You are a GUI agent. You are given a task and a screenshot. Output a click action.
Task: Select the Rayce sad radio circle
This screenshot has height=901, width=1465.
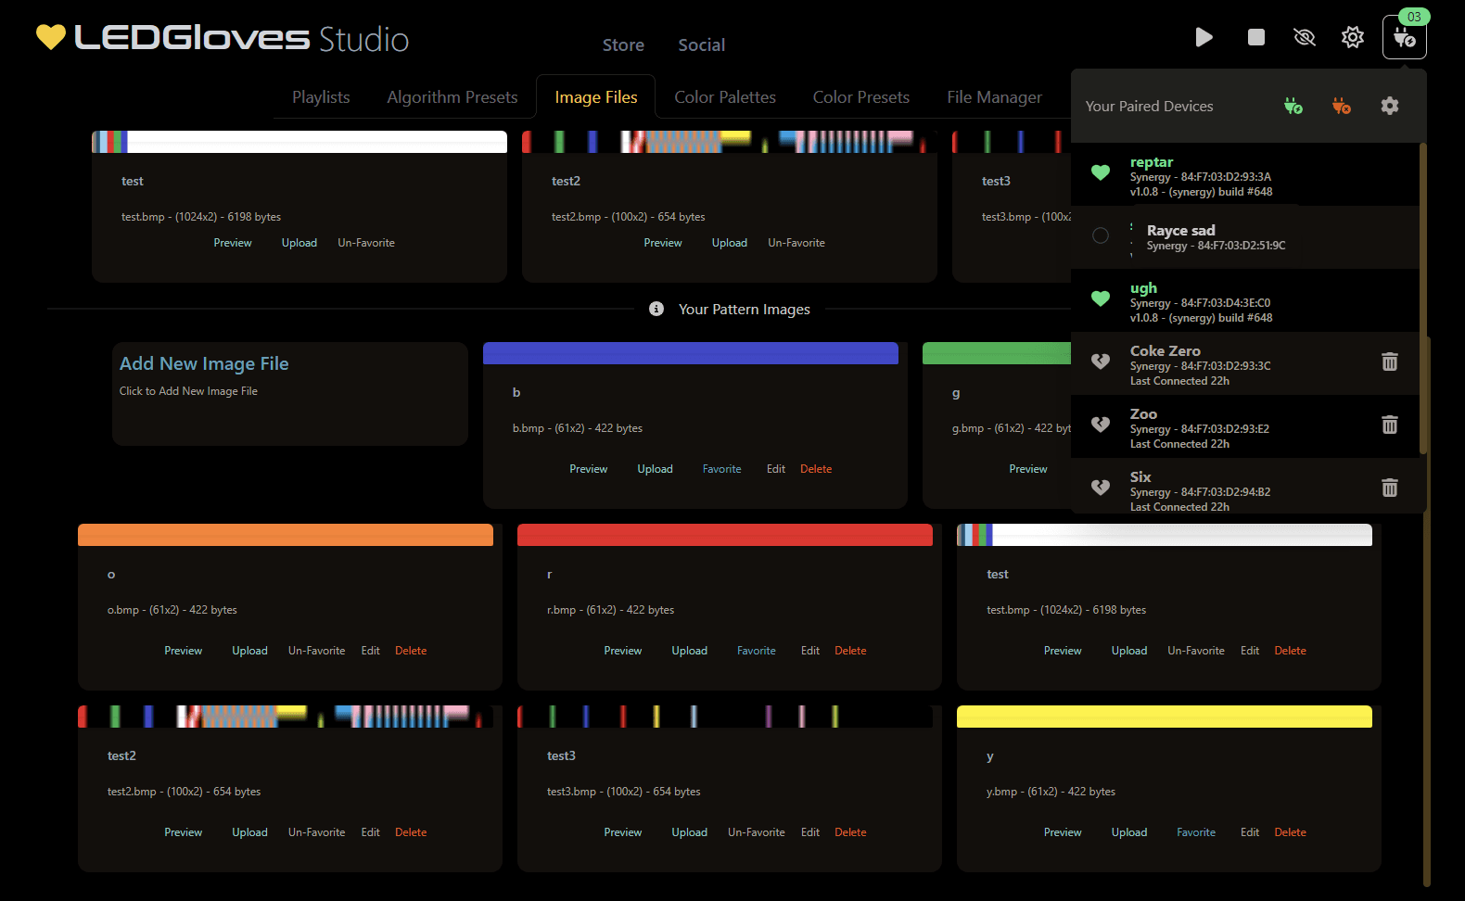pyautogui.click(x=1101, y=235)
